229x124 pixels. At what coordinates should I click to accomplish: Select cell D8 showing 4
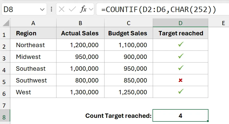[180, 115]
